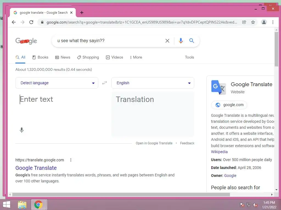Image resolution: width=281 pixels, height=210 pixels.
Task: Open File Explorer from the taskbar
Action: click(x=22, y=205)
